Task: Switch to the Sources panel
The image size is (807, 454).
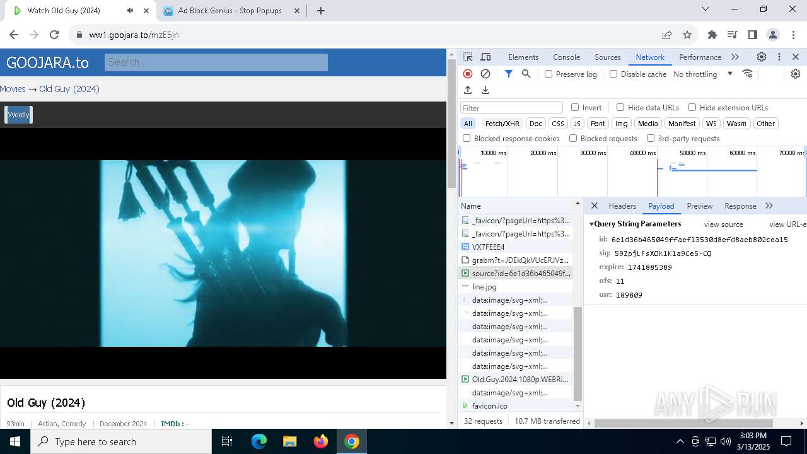Action: pyautogui.click(x=608, y=57)
